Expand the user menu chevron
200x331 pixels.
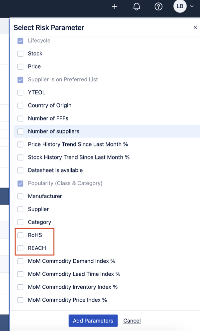pyautogui.click(x=192, y=6)
